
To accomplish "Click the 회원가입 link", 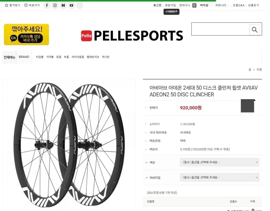I will coord(170,5).
